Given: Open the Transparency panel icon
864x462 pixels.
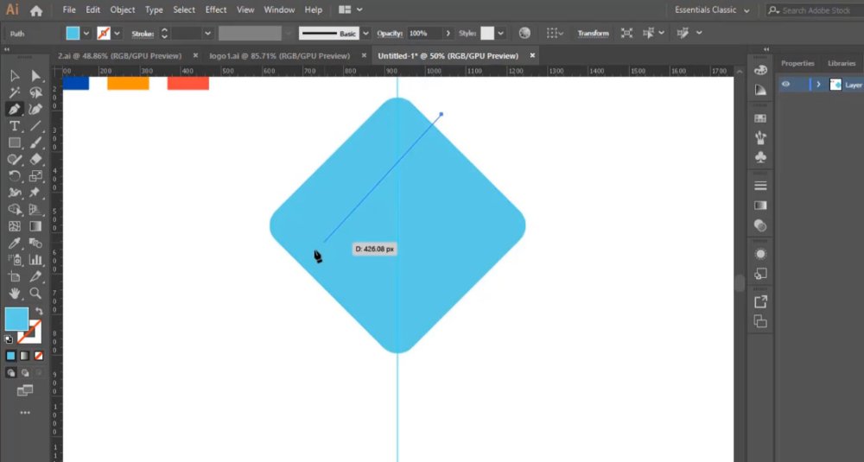Looking at the screenshot, I should pyautogui.click(x=760, y=225).
